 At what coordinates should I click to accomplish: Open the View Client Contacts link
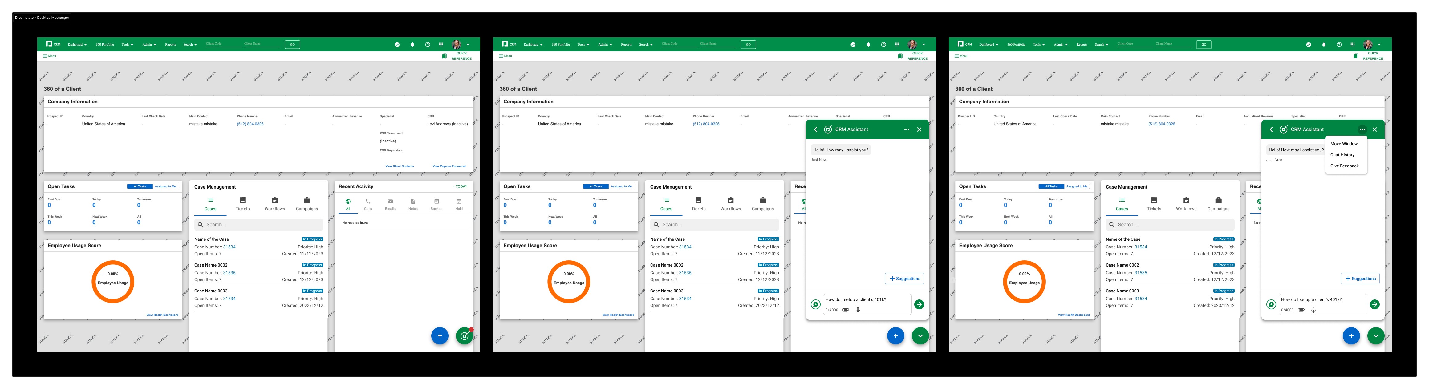[400, 166]
